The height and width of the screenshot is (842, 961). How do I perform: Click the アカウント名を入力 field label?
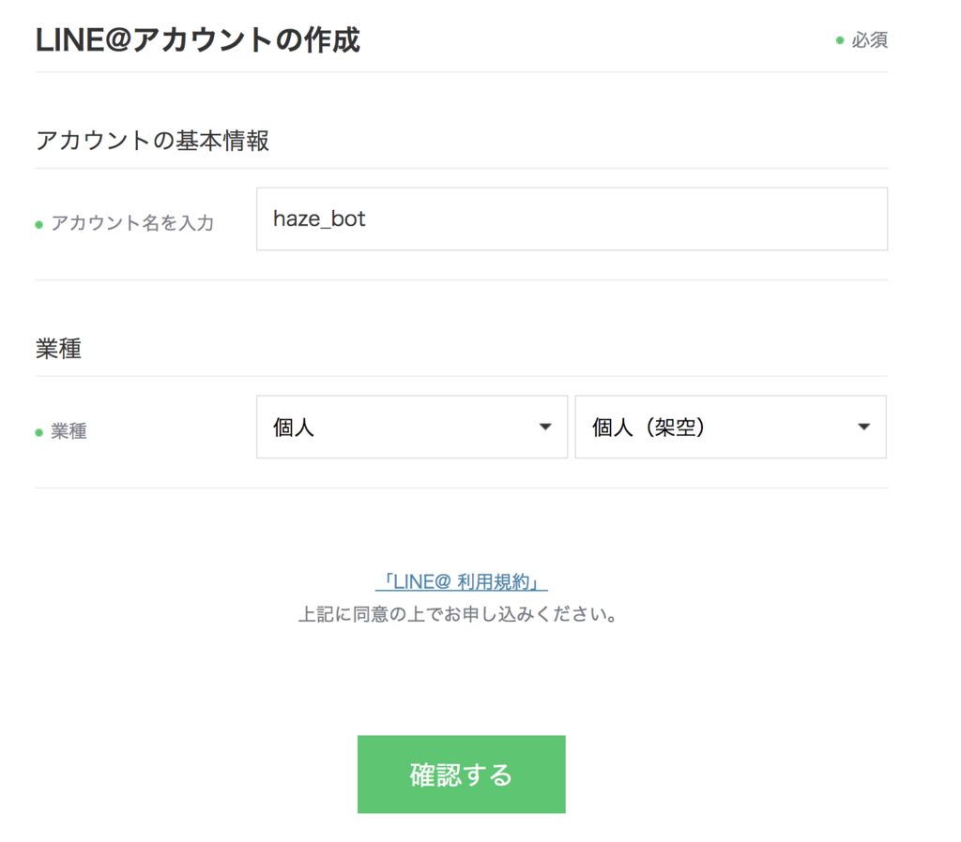[x=132, y=223]
